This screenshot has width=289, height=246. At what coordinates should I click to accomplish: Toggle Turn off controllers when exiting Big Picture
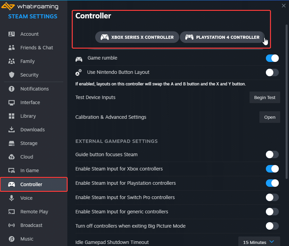click(x=272, y=226)
